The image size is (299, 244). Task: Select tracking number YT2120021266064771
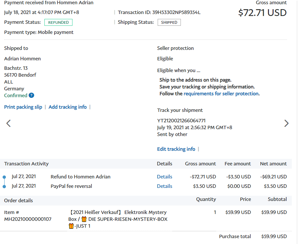click(x=181, y=121)
